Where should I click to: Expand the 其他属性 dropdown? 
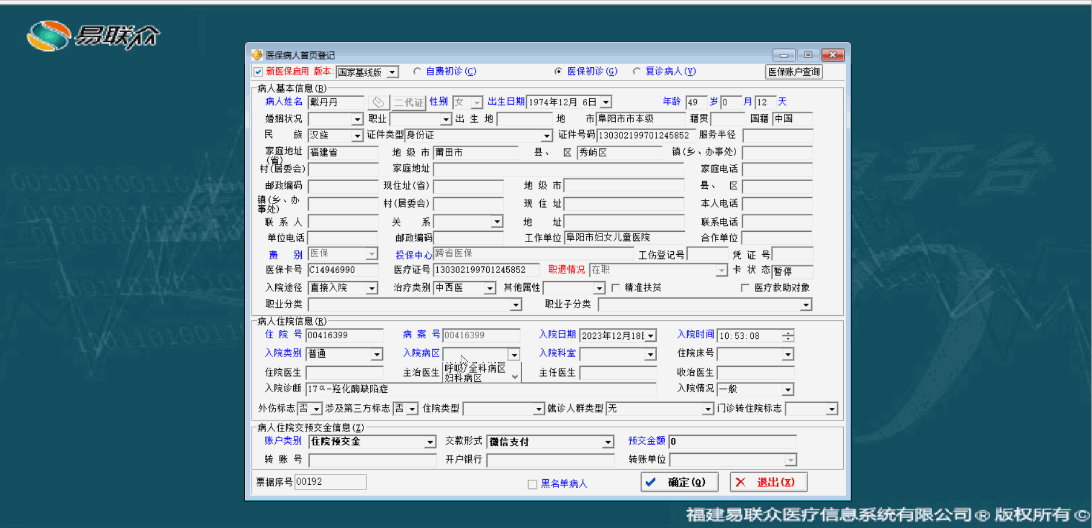[600, 288]
